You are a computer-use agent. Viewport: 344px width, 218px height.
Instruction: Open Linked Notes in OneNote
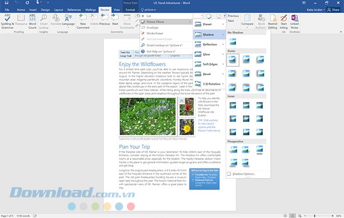[295, 21]
